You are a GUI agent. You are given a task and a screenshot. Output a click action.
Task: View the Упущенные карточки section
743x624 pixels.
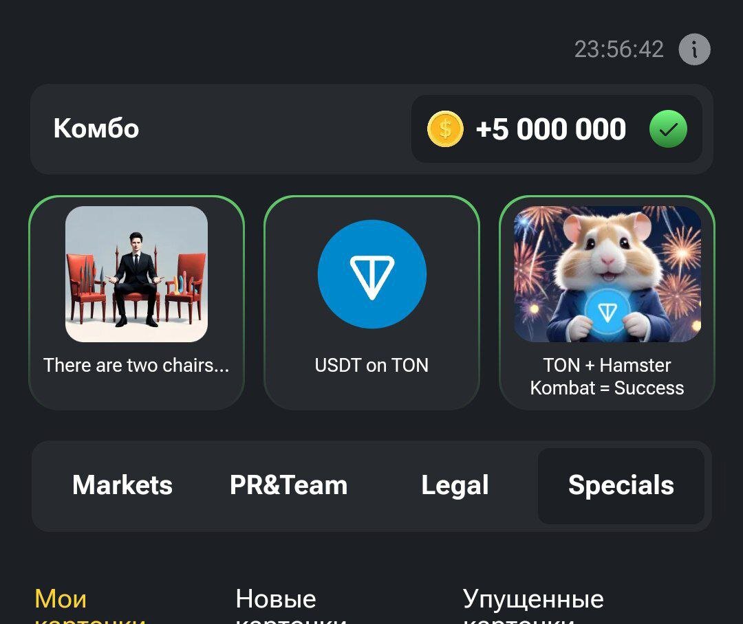pyautogui.click(x=533, y=605)
